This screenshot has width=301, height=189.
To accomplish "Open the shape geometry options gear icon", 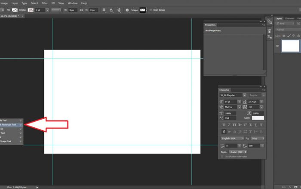I will point(127,10).
